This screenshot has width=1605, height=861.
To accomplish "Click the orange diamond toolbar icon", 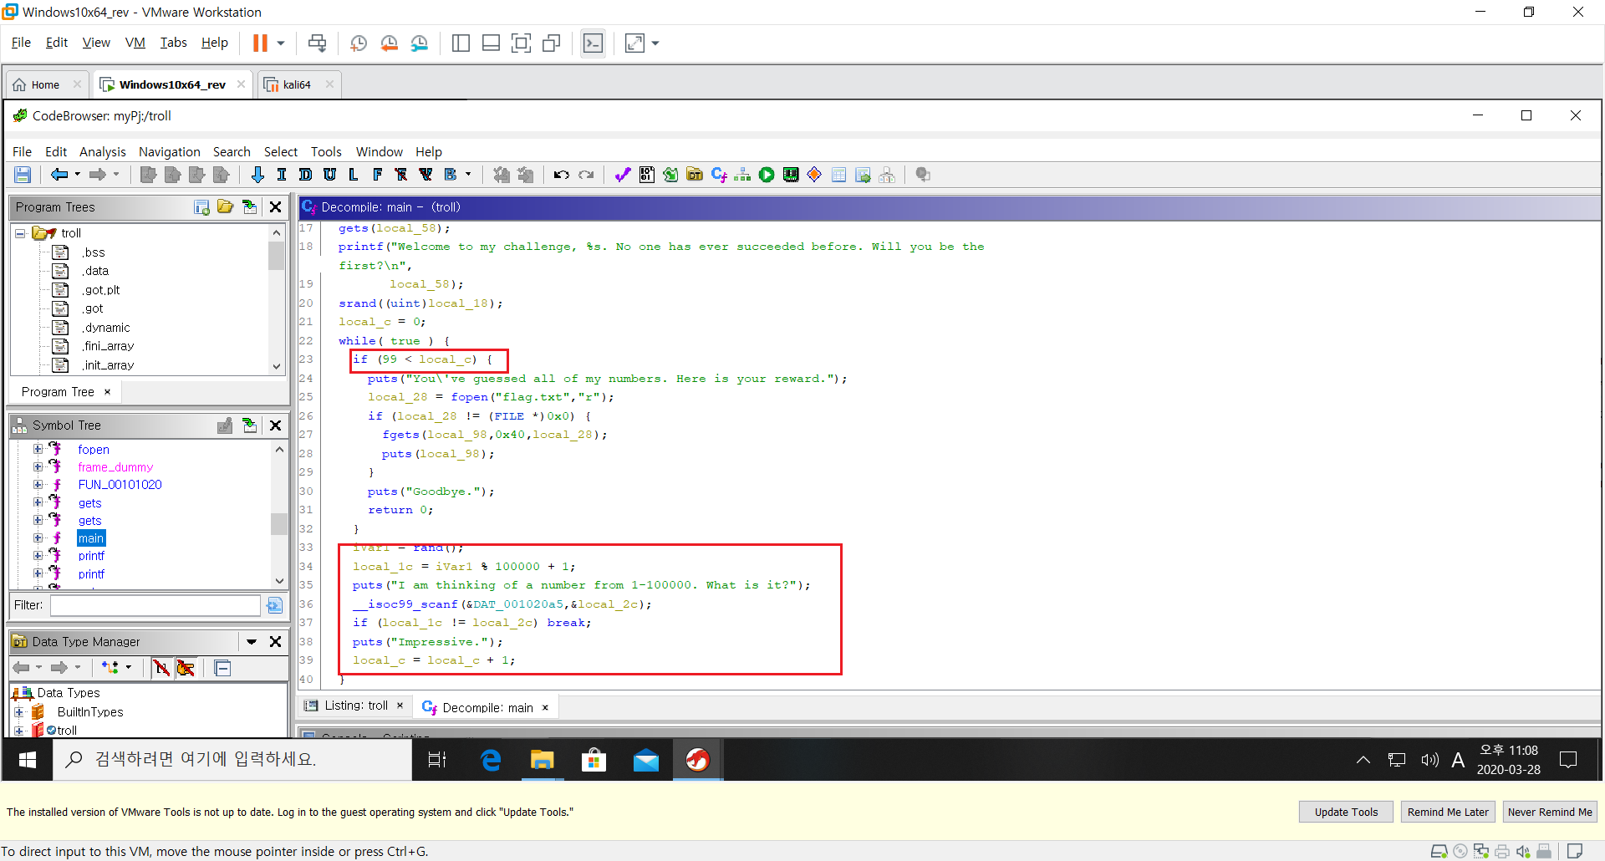I will tap(814, 175).
